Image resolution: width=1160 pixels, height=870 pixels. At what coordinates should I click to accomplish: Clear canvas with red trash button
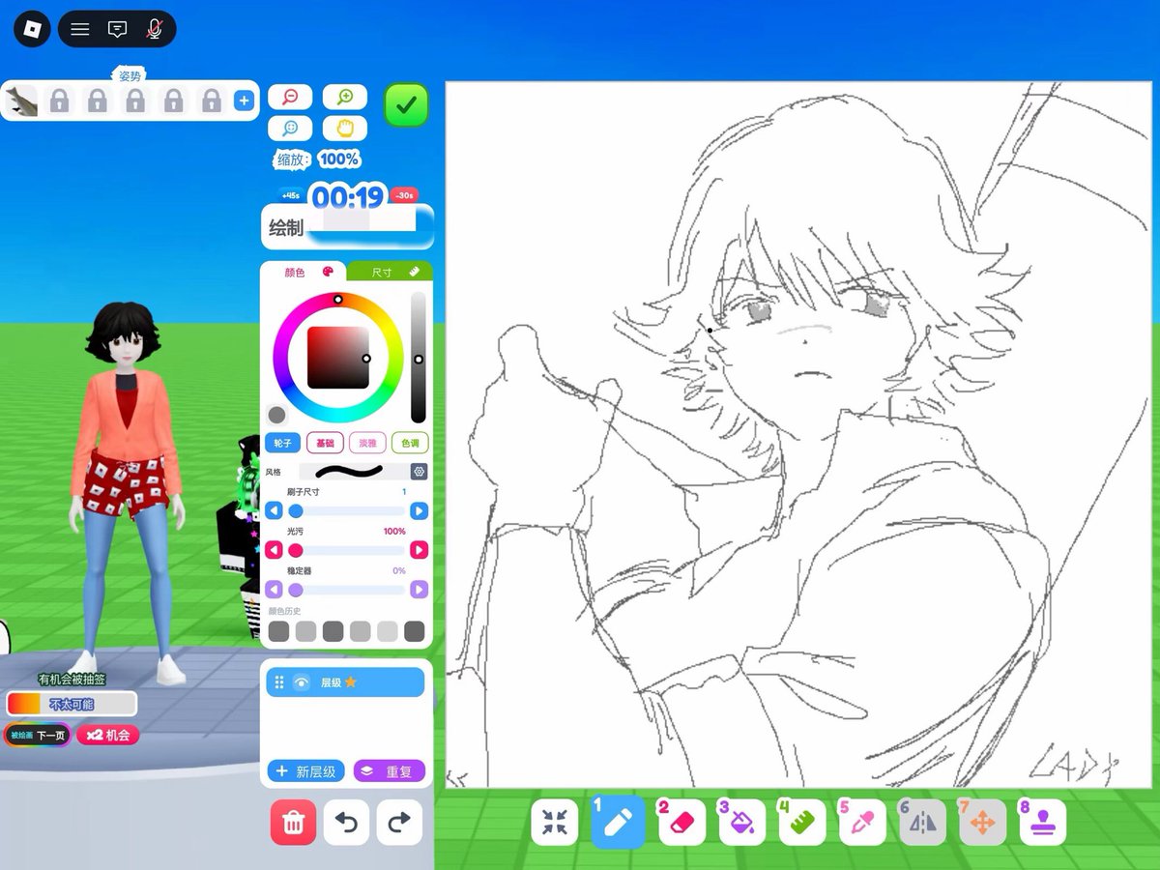[293, 823]
